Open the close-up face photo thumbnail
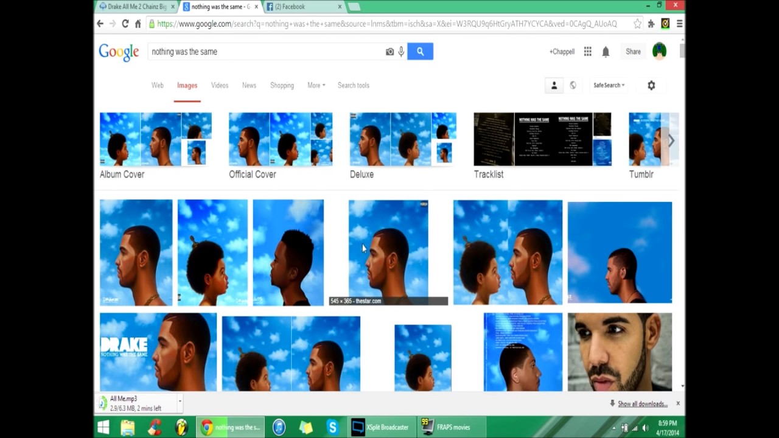This screenshot has width=779, height=438. [620, 352]
